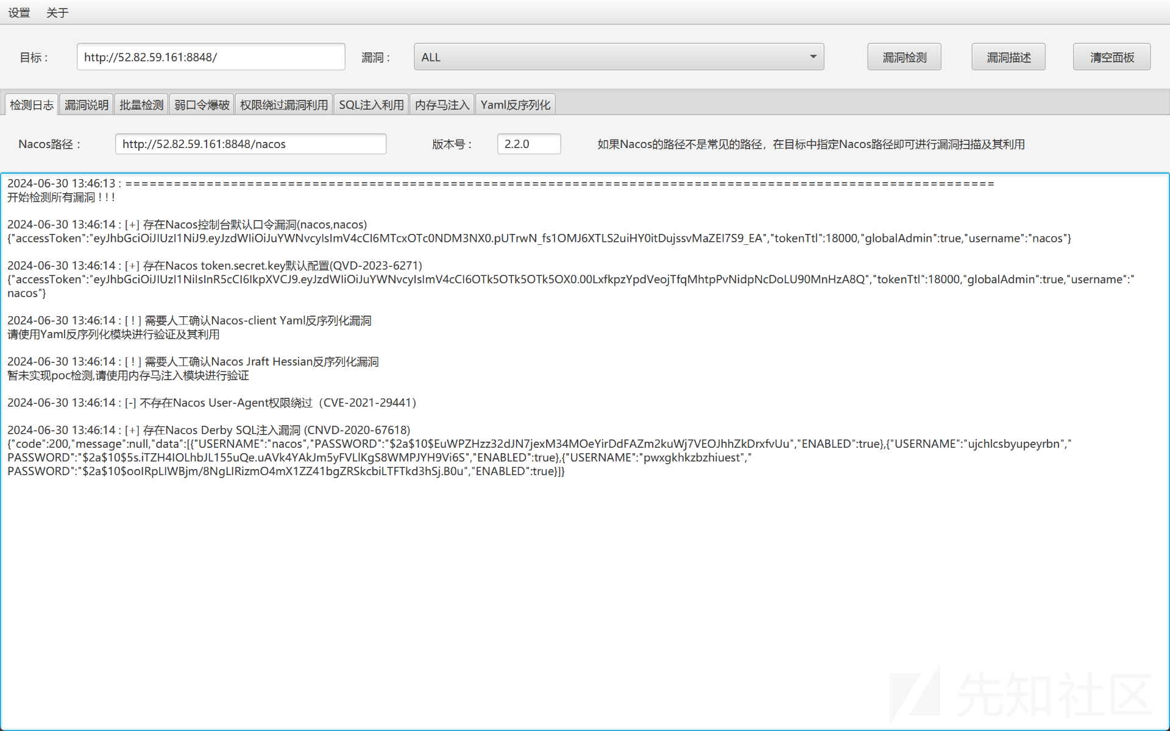Switch to the 内存马注入 tab
The height and width of the screenshot is (731, 1170).
(442, 105)
